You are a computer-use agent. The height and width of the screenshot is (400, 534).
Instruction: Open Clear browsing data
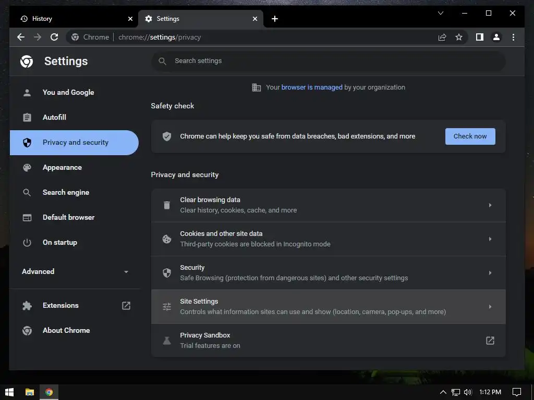pyautogui.click(x=329, y=205)
